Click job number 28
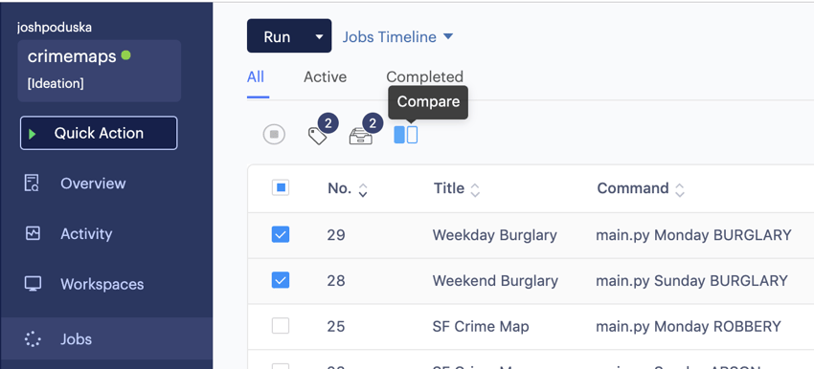This screenshot has height=369, width=814. (336, 281)
